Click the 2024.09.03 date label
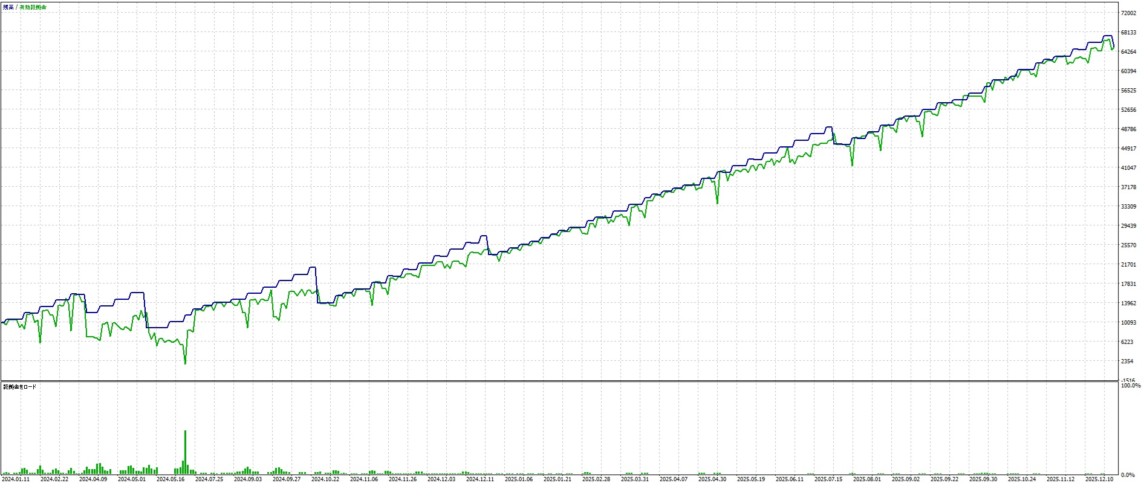This screenshot has height=483, width=1144. [248, 479]
